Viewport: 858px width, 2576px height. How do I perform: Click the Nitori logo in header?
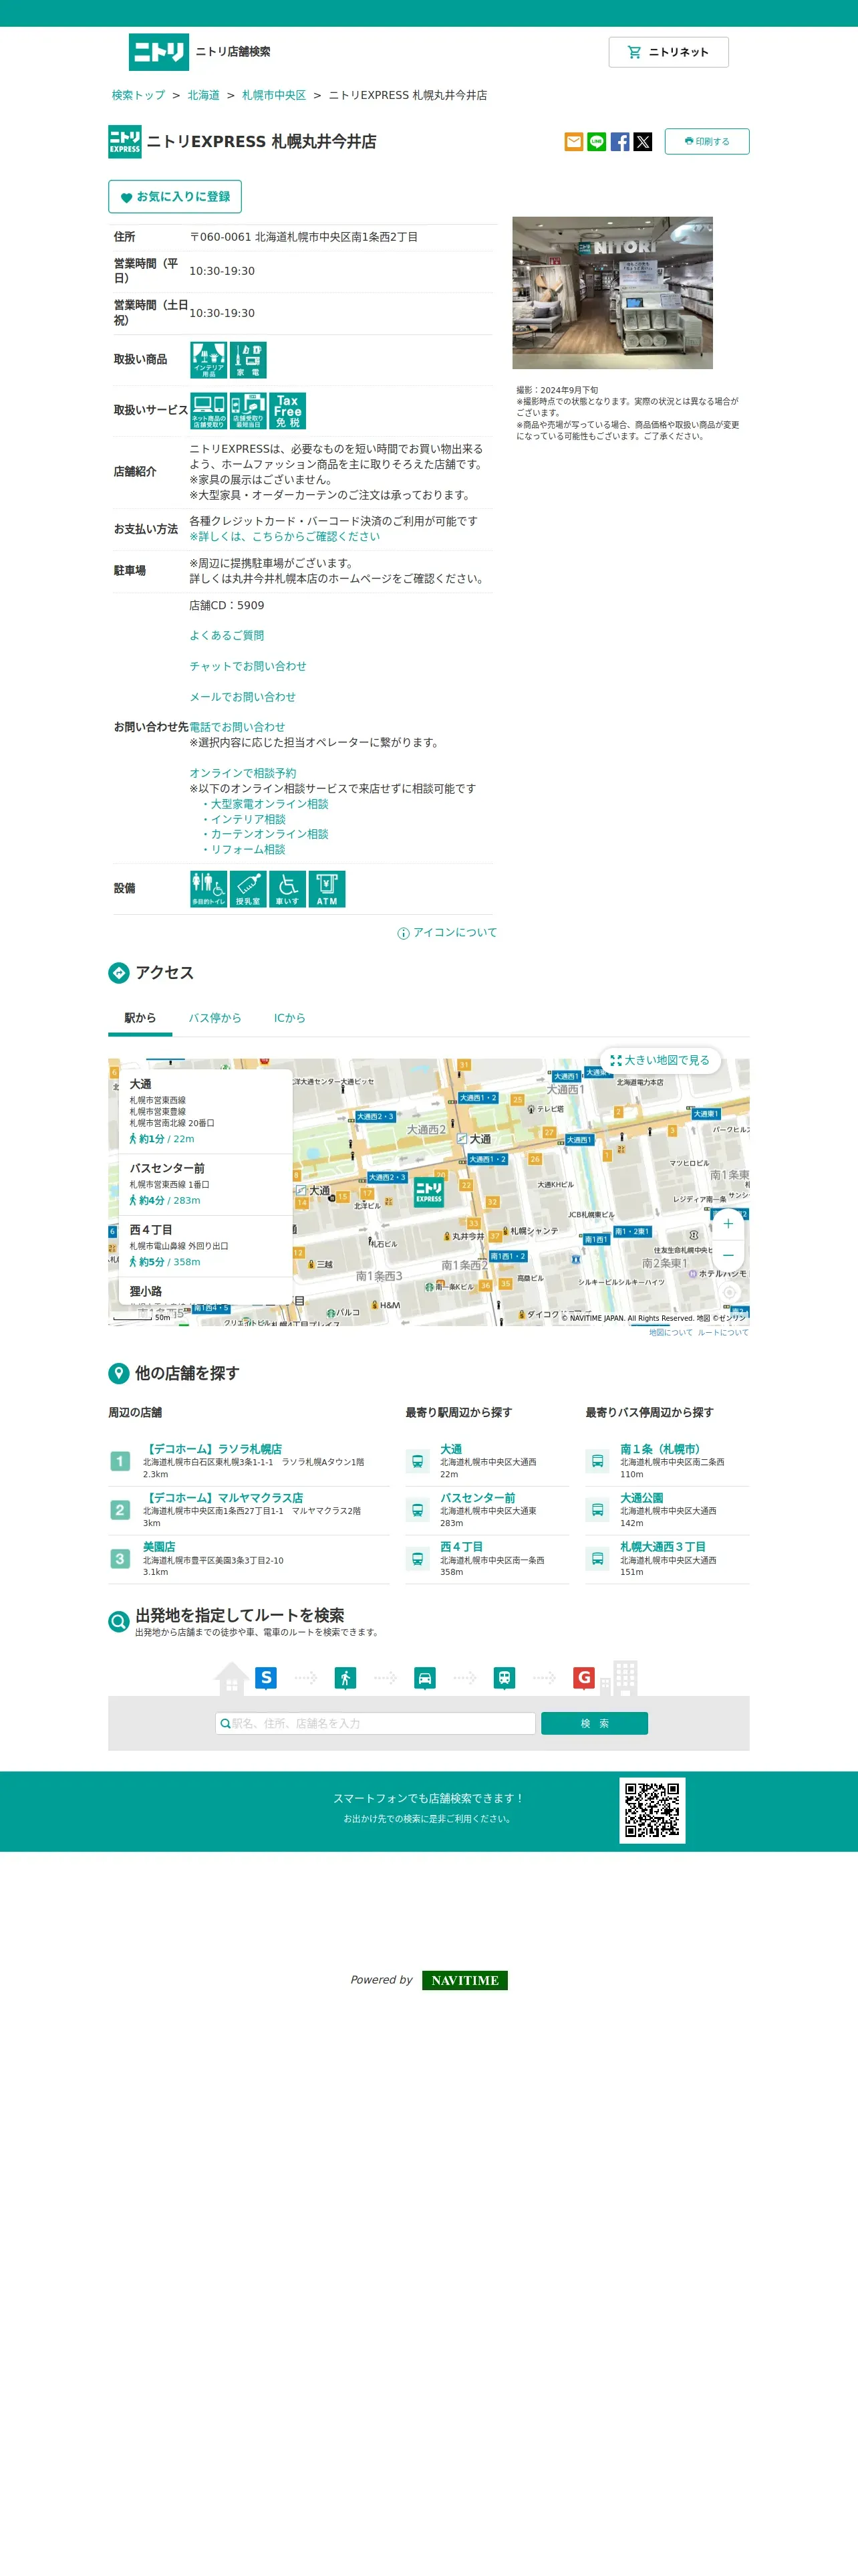[x=158, y=52]
